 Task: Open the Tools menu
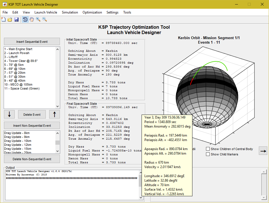point(127,12)
